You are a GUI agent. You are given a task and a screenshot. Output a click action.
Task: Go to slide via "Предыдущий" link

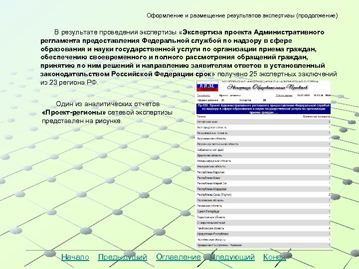coord(123,257)
